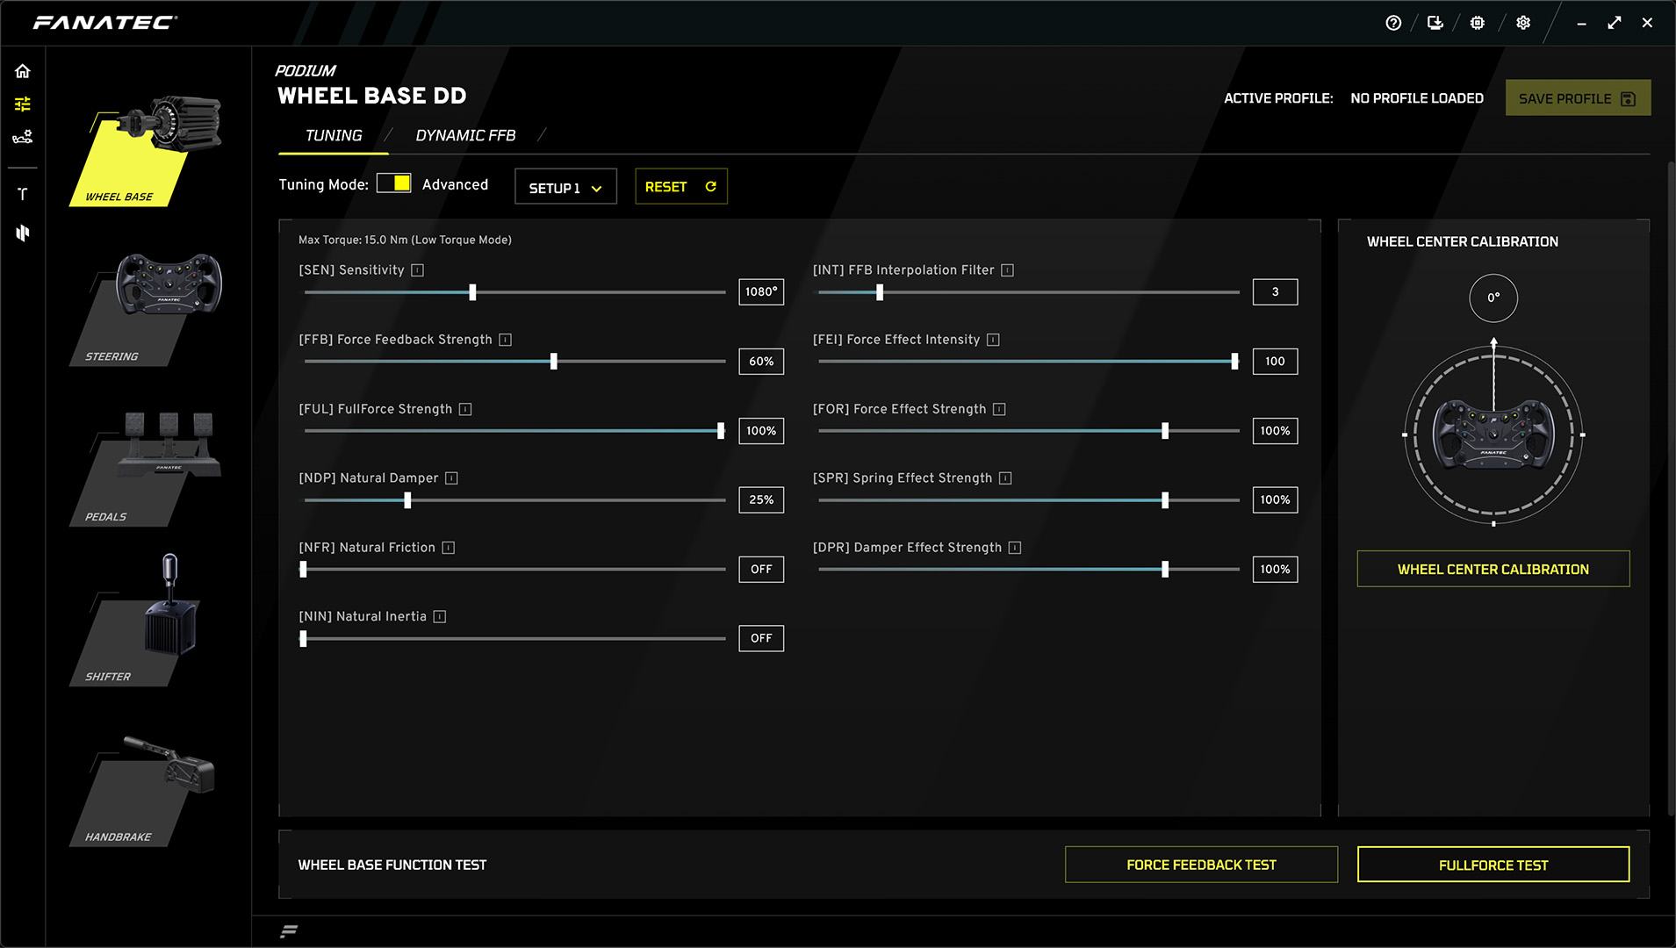Select the tuning sliders sidebar icon
The width and height of the screenshot is (1676, 948).
23,104
